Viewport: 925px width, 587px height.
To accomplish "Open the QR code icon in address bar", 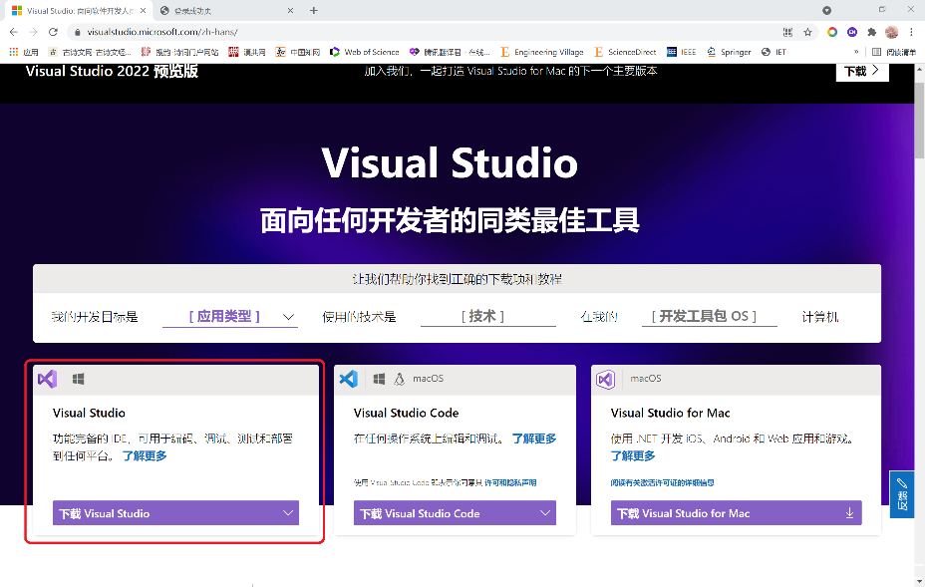I will click(787, 32).
